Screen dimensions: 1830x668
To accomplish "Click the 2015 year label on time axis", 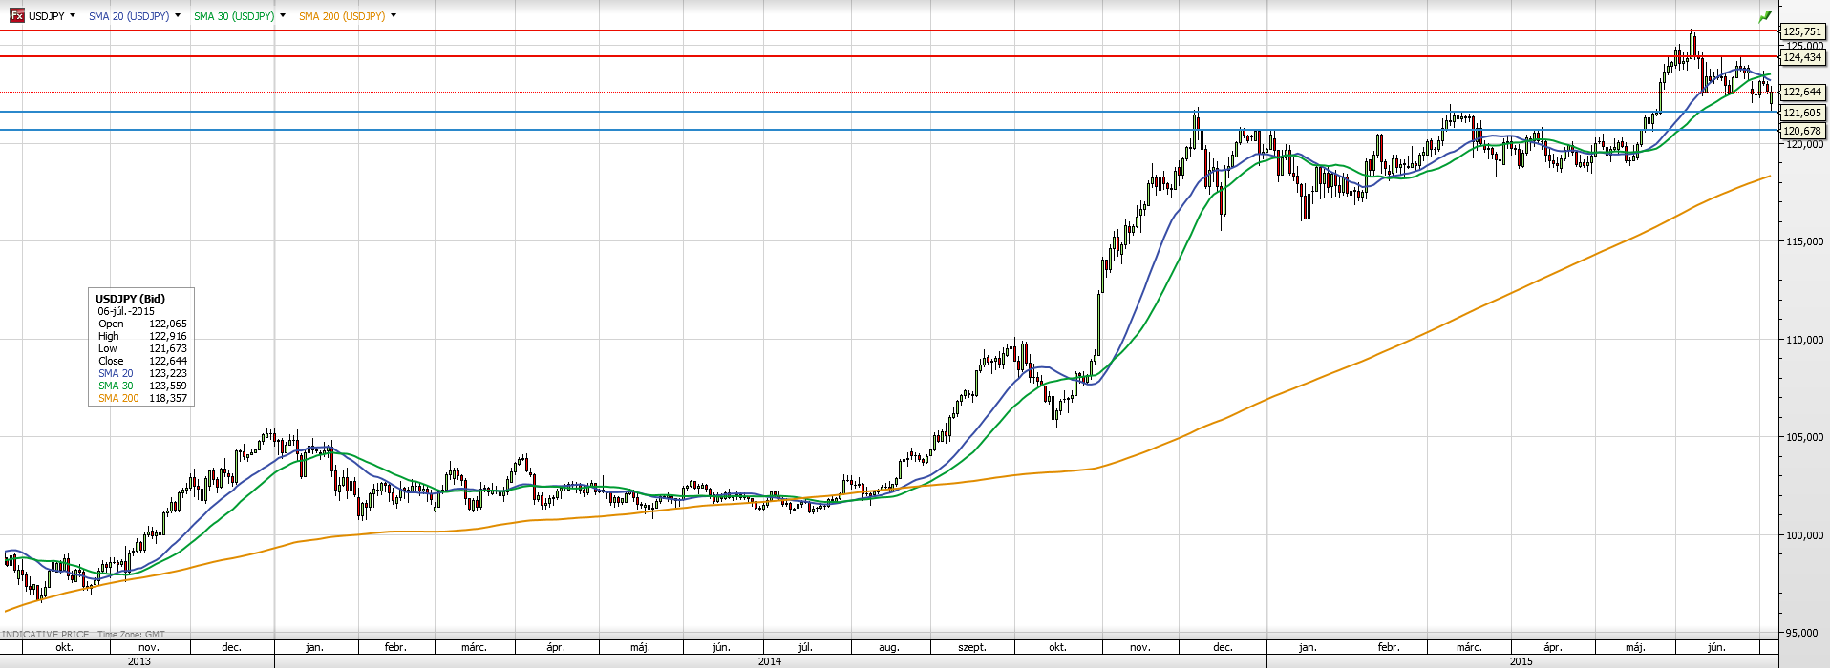I will pos(1521,661).
